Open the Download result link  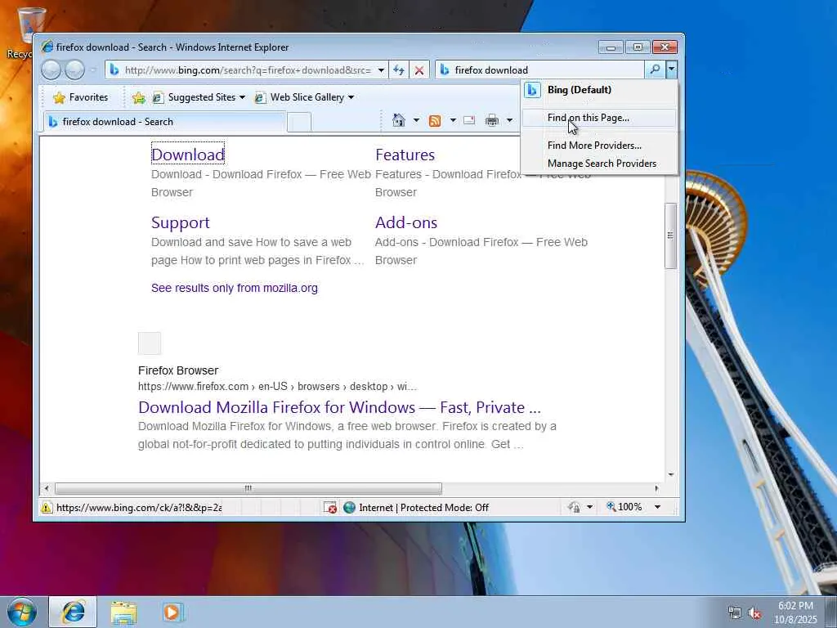[x=188, y=155]
